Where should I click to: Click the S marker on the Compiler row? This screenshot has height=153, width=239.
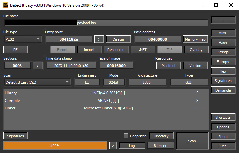pyautogui.click(x=197, y=101)
